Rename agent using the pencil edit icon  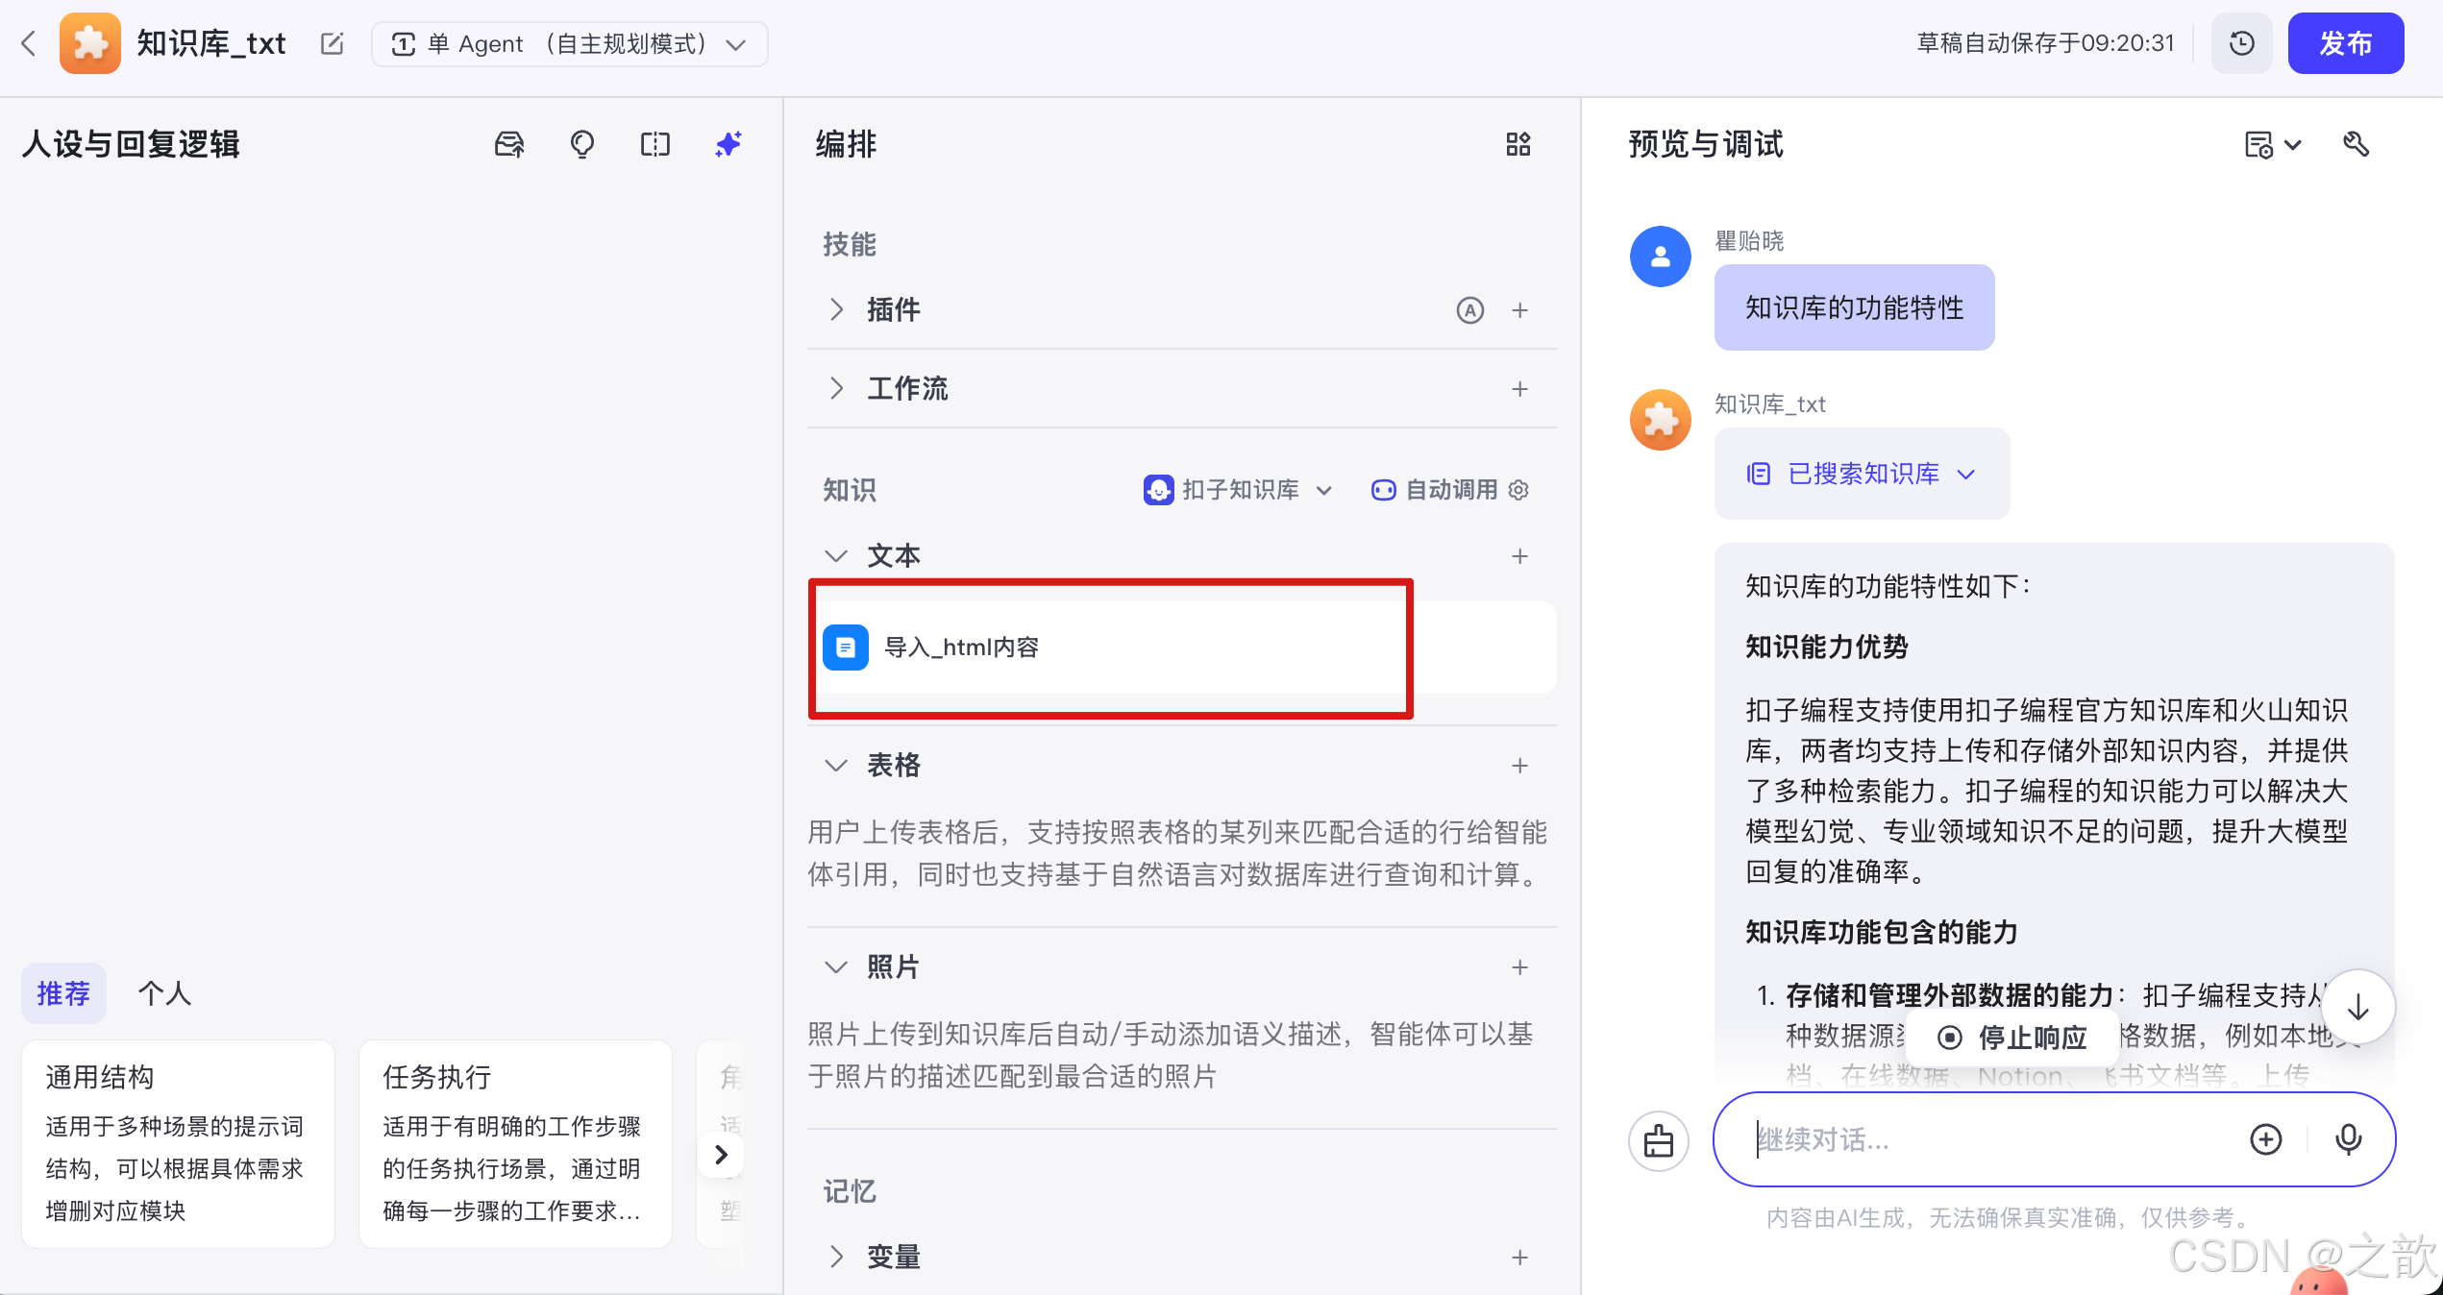[x=332, y=43]
